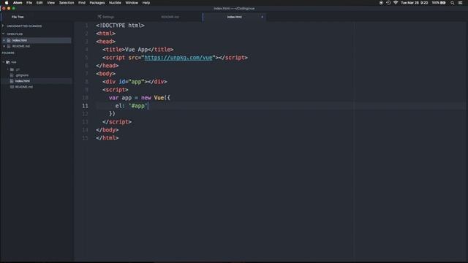Open index.html in the Folders tree
Screen dimensions: 468x263
pos(23,81)
